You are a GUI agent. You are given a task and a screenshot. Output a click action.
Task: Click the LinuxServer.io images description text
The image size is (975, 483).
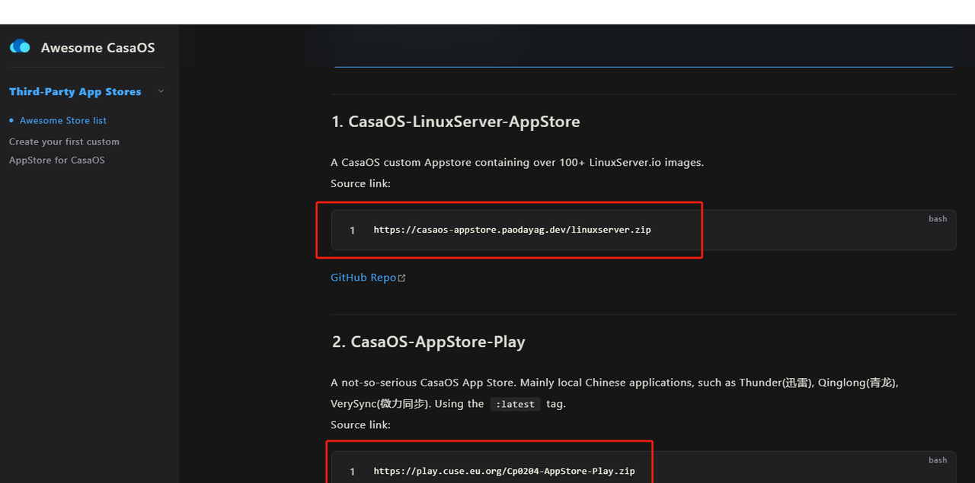pos(516,162)
